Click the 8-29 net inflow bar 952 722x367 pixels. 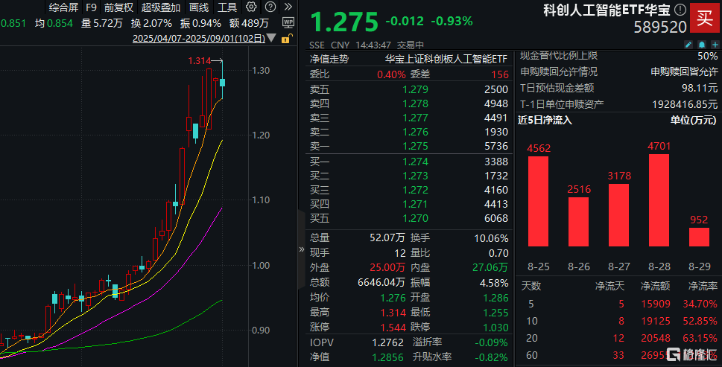point(699,237)
